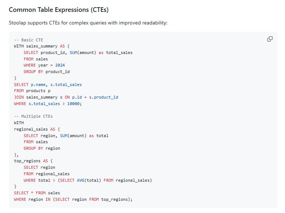
Task: Click the 'GROUP BY region' line
Action: 42,148
